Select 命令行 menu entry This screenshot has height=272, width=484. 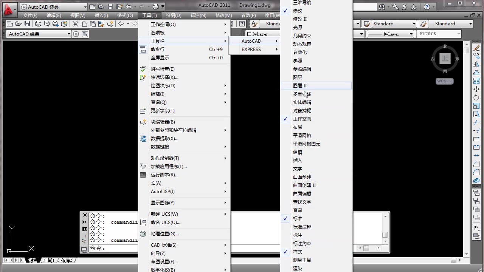184,49
